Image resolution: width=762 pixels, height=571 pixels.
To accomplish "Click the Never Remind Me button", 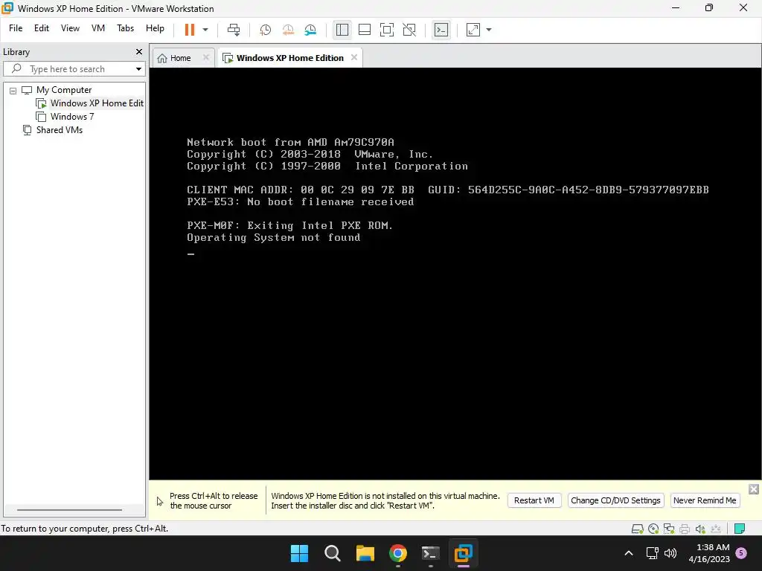I will coord(705,500).
